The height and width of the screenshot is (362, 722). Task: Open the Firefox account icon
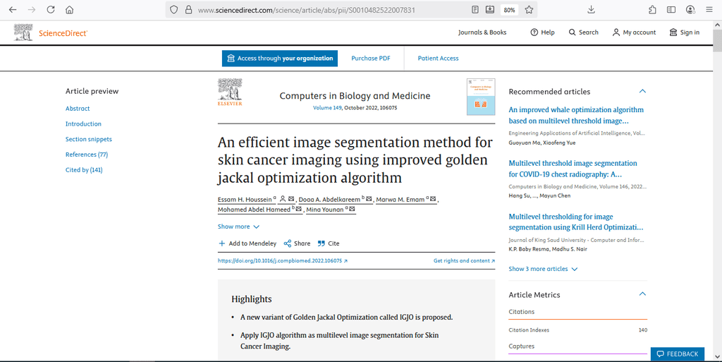[690, 10]
